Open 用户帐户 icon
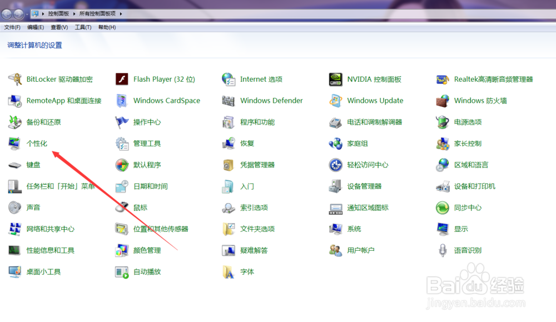 (335, 250)
